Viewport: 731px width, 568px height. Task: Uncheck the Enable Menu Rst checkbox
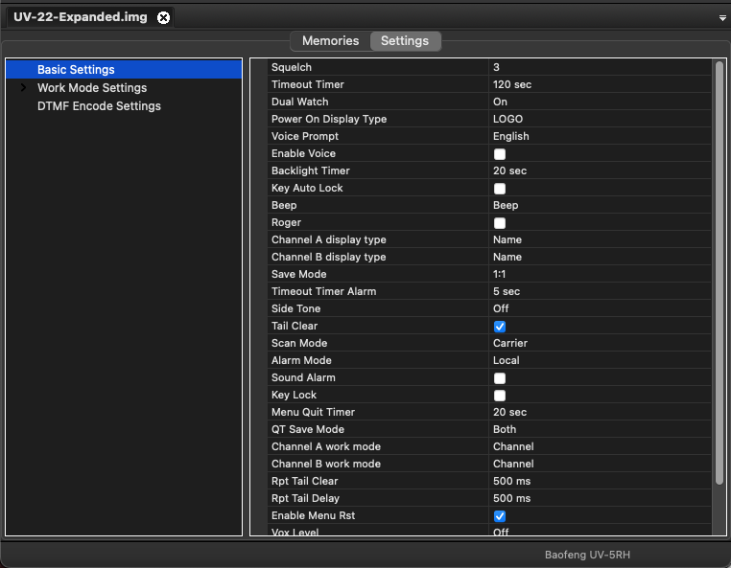500,516
